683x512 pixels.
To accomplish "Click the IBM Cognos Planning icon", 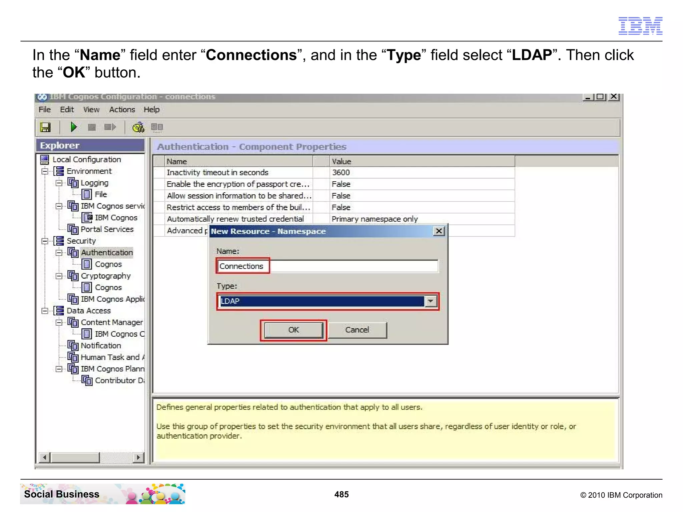I will tap(73, 369).
